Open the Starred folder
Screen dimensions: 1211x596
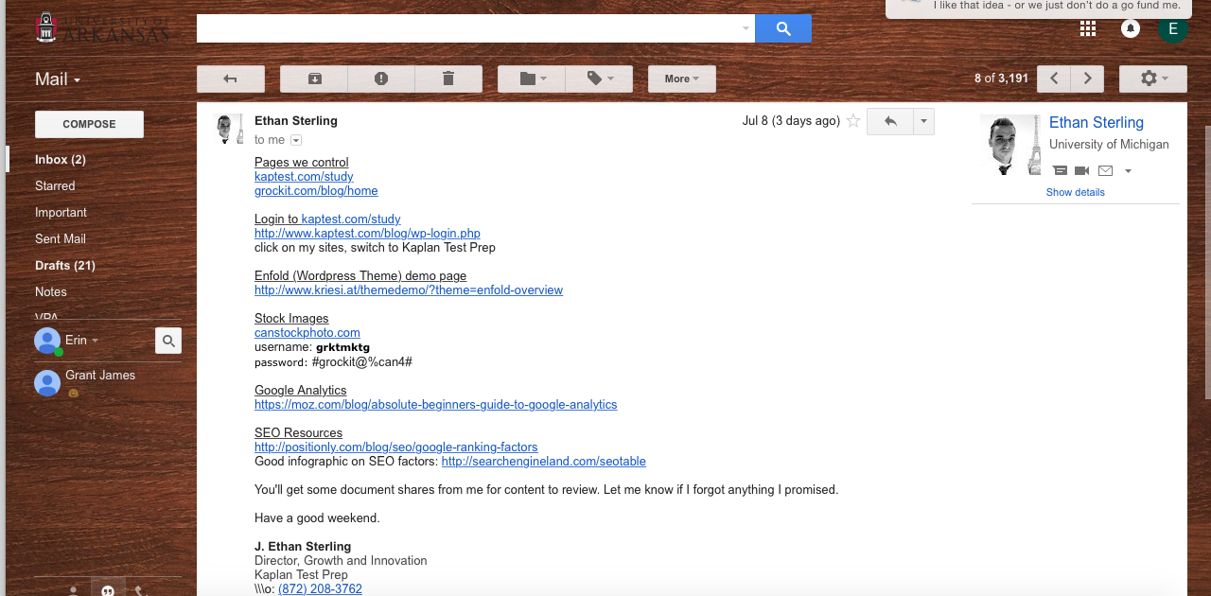(55, 186)
